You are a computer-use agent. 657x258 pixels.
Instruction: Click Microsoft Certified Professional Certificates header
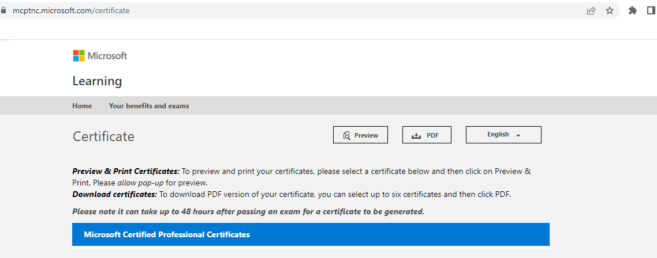[x=311, y=234]
